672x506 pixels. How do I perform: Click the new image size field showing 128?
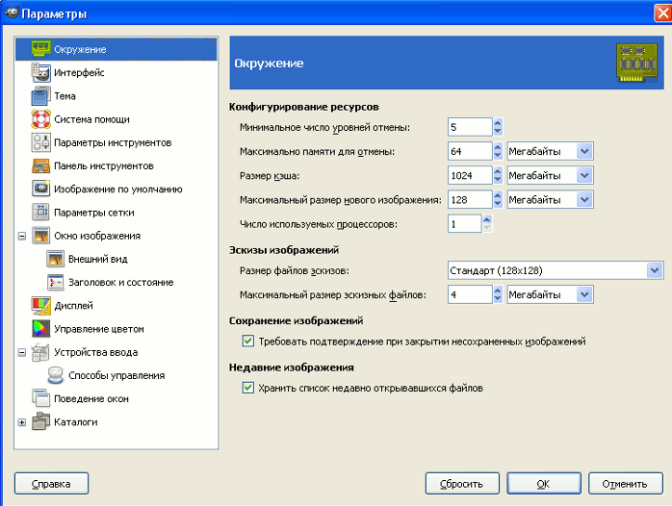click(470, 199)
